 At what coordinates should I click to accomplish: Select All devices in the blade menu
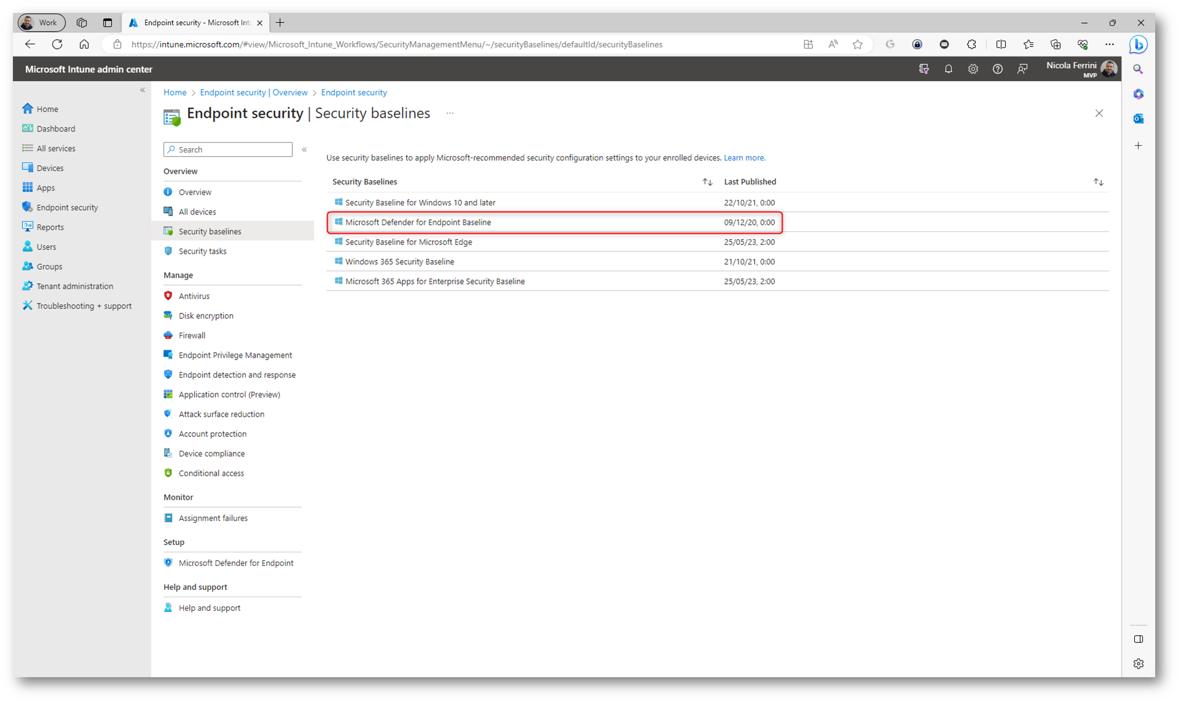click(x=197, y=211)
